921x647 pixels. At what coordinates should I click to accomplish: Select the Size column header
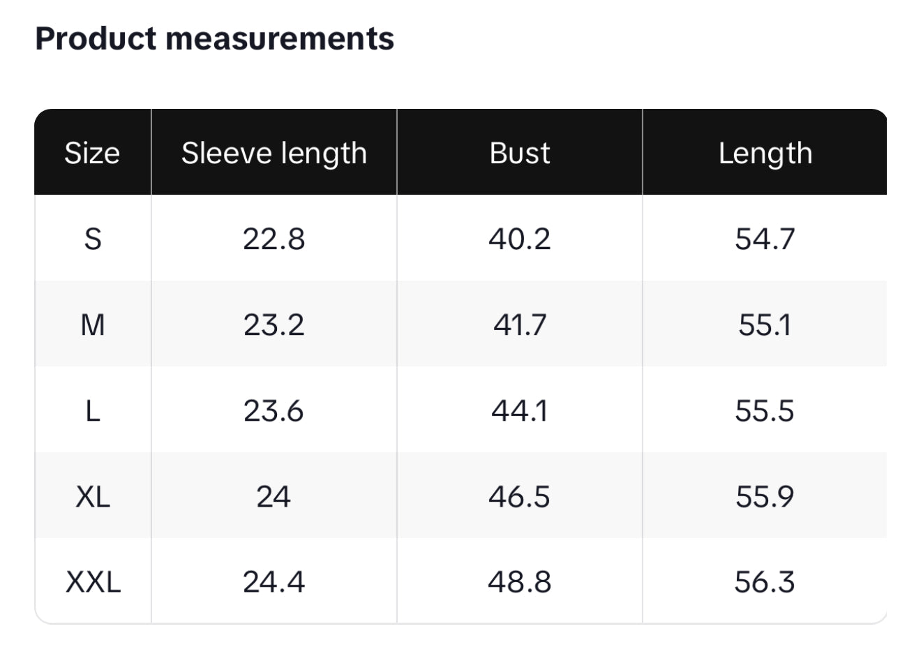pyautogui.click(x=92, y=153)
